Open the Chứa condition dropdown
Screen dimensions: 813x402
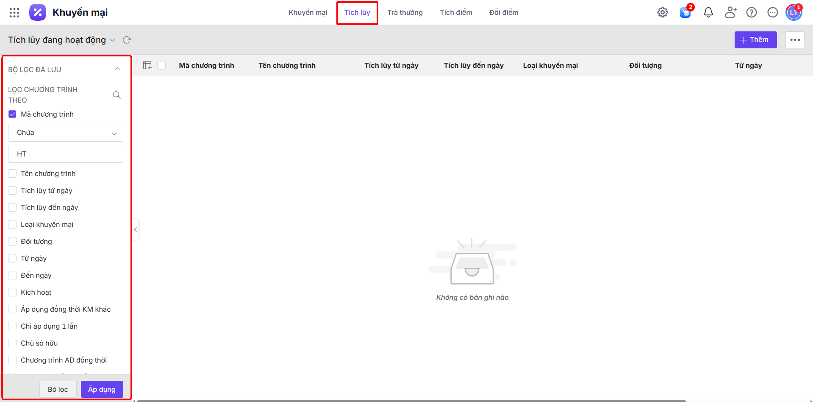66,133
